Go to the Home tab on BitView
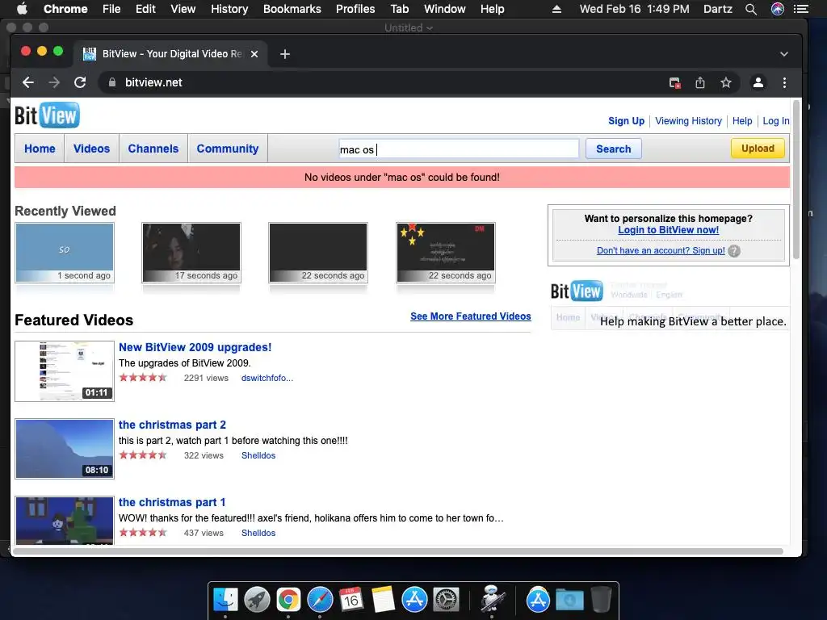 40,149
